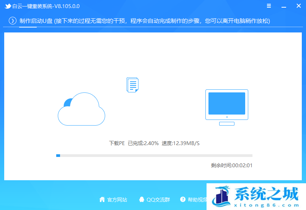This screenshot has height=210, width=306.
Task: Close the 白云一键重装系统 window
Action: coord(299,6)
